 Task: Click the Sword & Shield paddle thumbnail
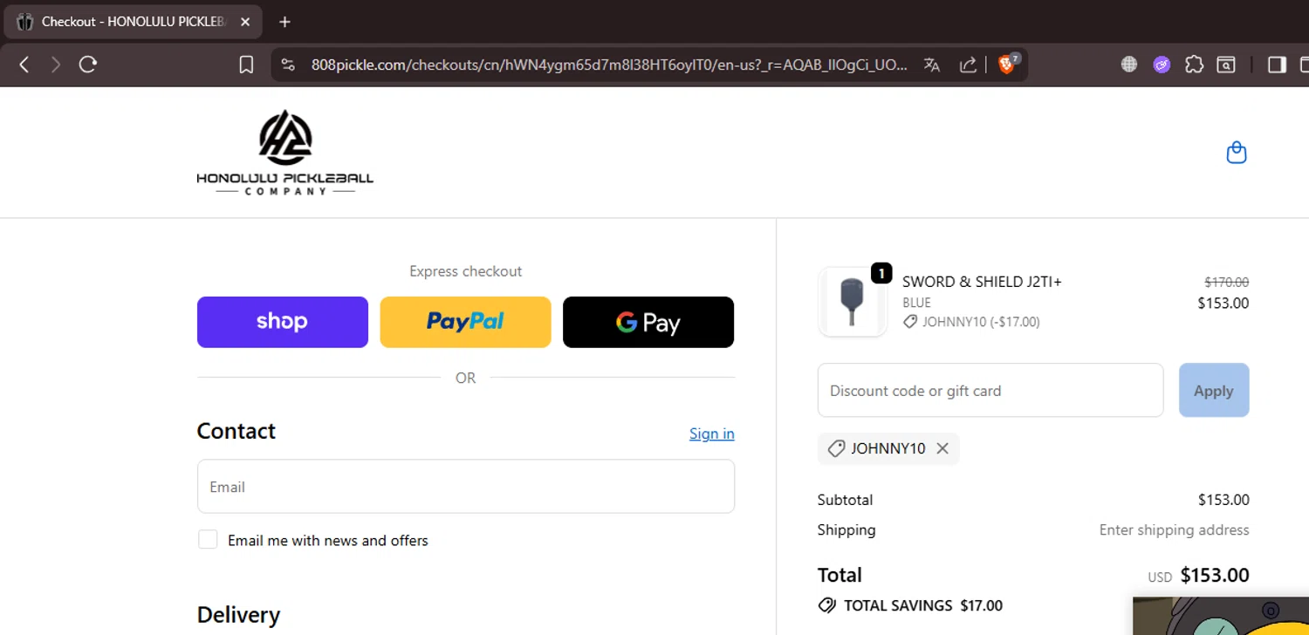coord(852,302)
